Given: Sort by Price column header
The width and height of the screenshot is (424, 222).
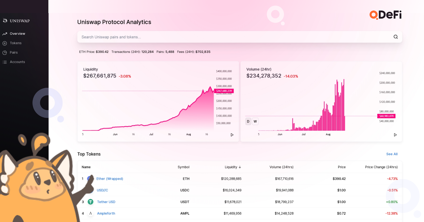Looking at the screenshot, I should coord(342,167).
